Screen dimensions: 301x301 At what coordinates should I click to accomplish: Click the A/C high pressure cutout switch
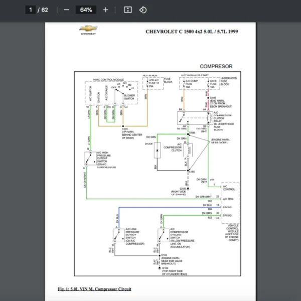92,159
